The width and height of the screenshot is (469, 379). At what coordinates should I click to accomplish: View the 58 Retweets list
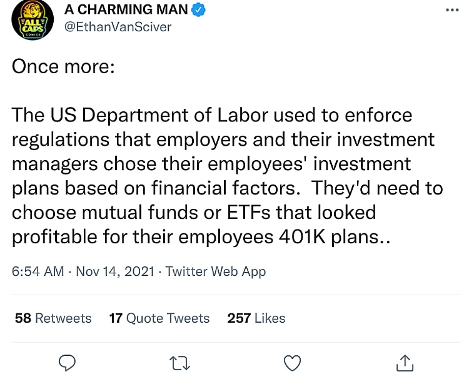[x=53, y=318]
